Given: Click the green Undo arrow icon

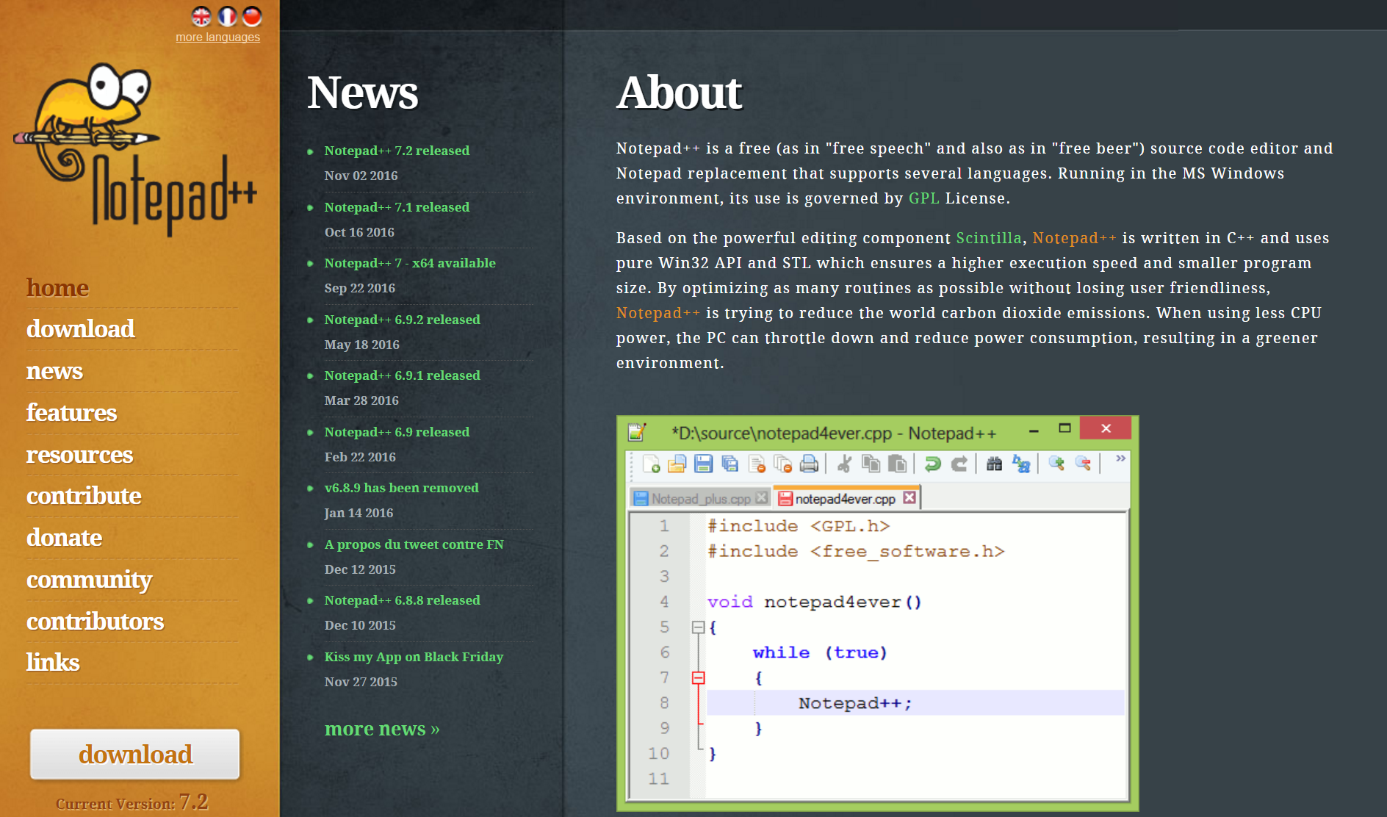Looking at the screenshot, I should [932, 464].
